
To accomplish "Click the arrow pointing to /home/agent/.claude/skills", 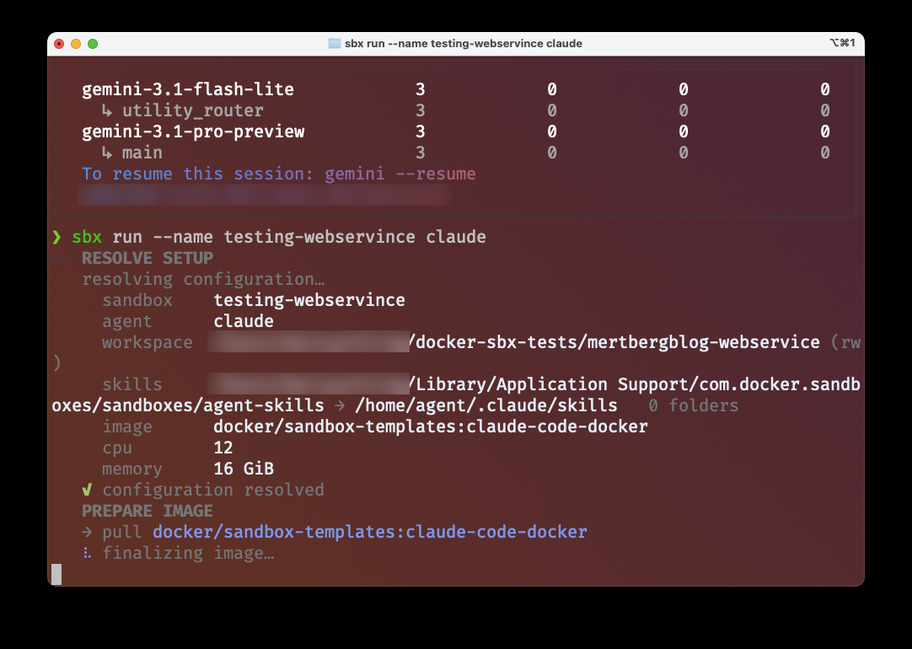I will point(340,405).
